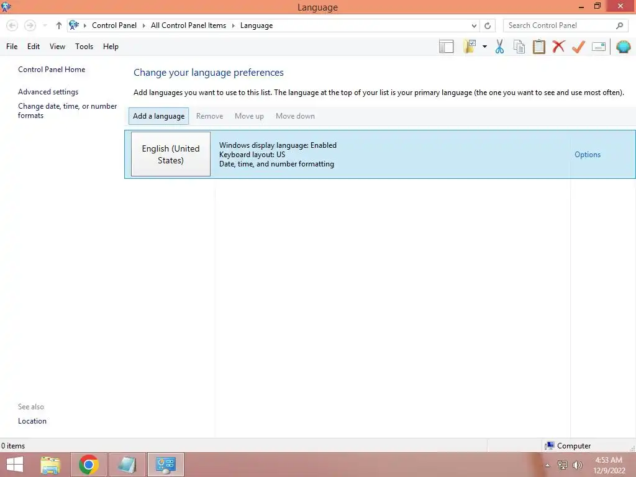Click the Windows display language: Enabled text
The height and width of the screenshot is (477, 636).
click(x=278, y=145)
